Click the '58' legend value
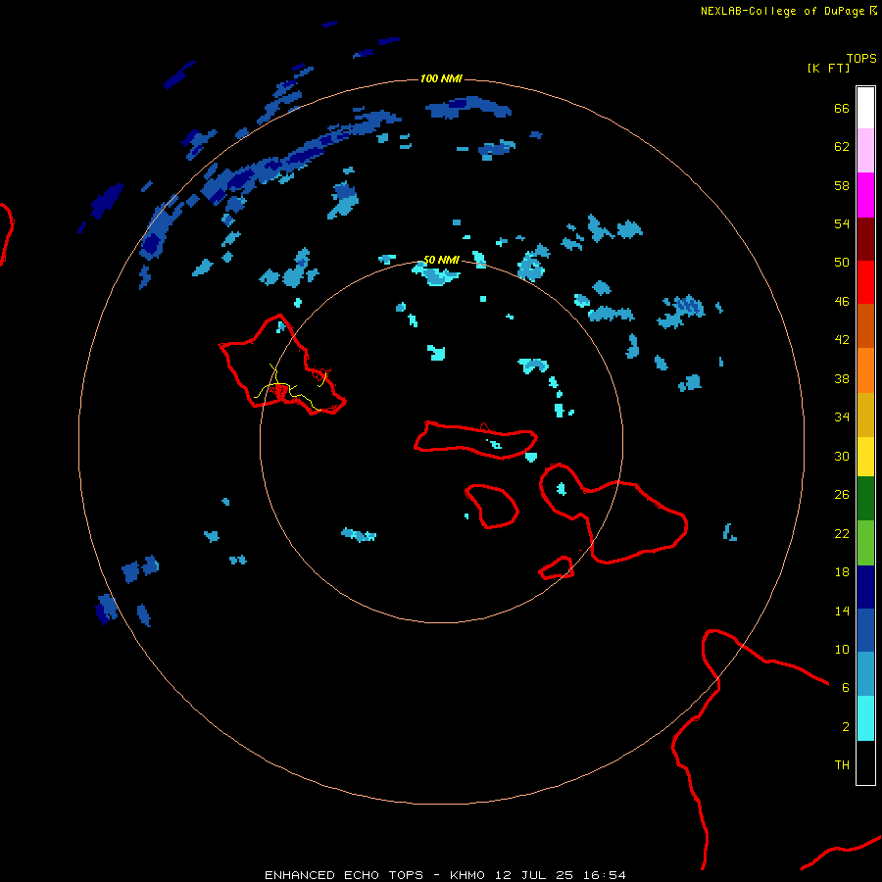Viewport: 882px width, 882px height. coord(842,185)
